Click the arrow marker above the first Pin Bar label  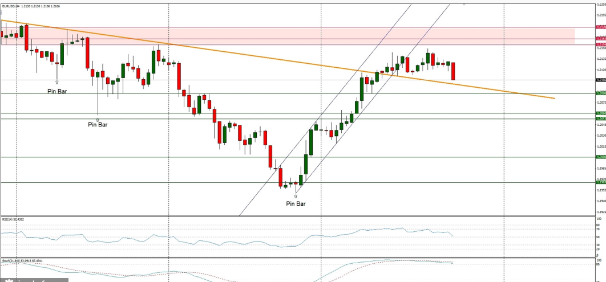pyautogui.click(x=57, y=83)
